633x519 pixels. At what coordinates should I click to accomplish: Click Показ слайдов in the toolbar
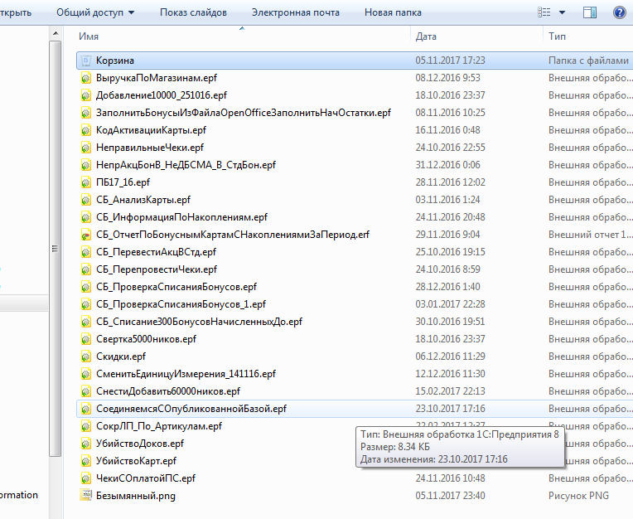click(x=192, y=12)
